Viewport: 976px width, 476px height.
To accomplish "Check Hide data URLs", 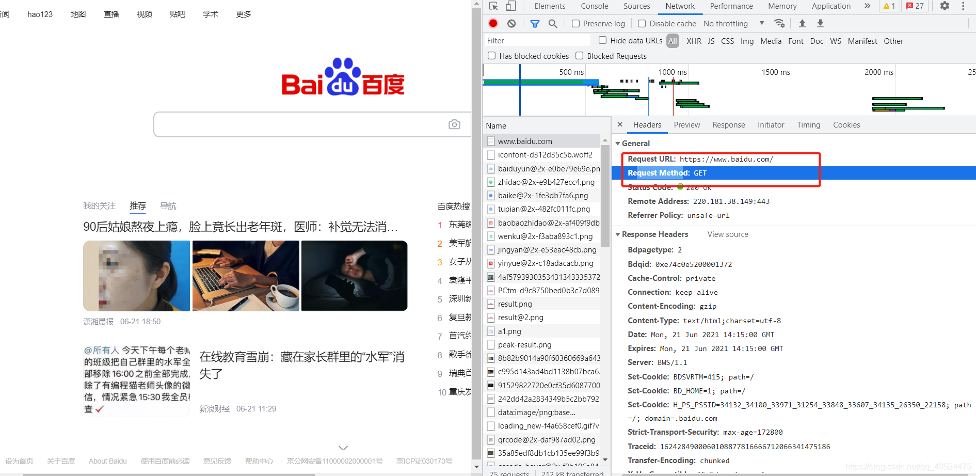I will pyautogui.click(x=602, y=40).
